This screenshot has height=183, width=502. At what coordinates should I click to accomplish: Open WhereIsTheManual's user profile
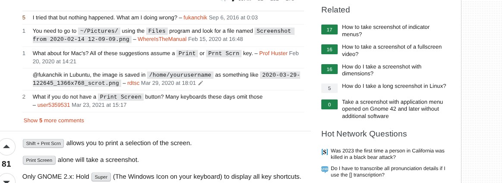coord(162,39)
